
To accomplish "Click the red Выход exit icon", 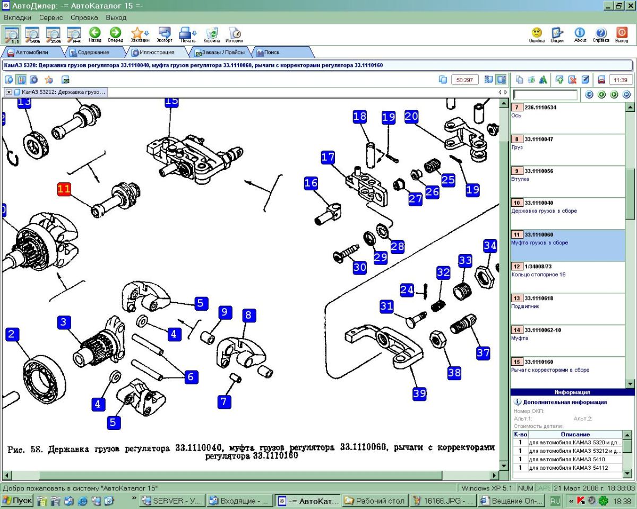I will [622, 34].
